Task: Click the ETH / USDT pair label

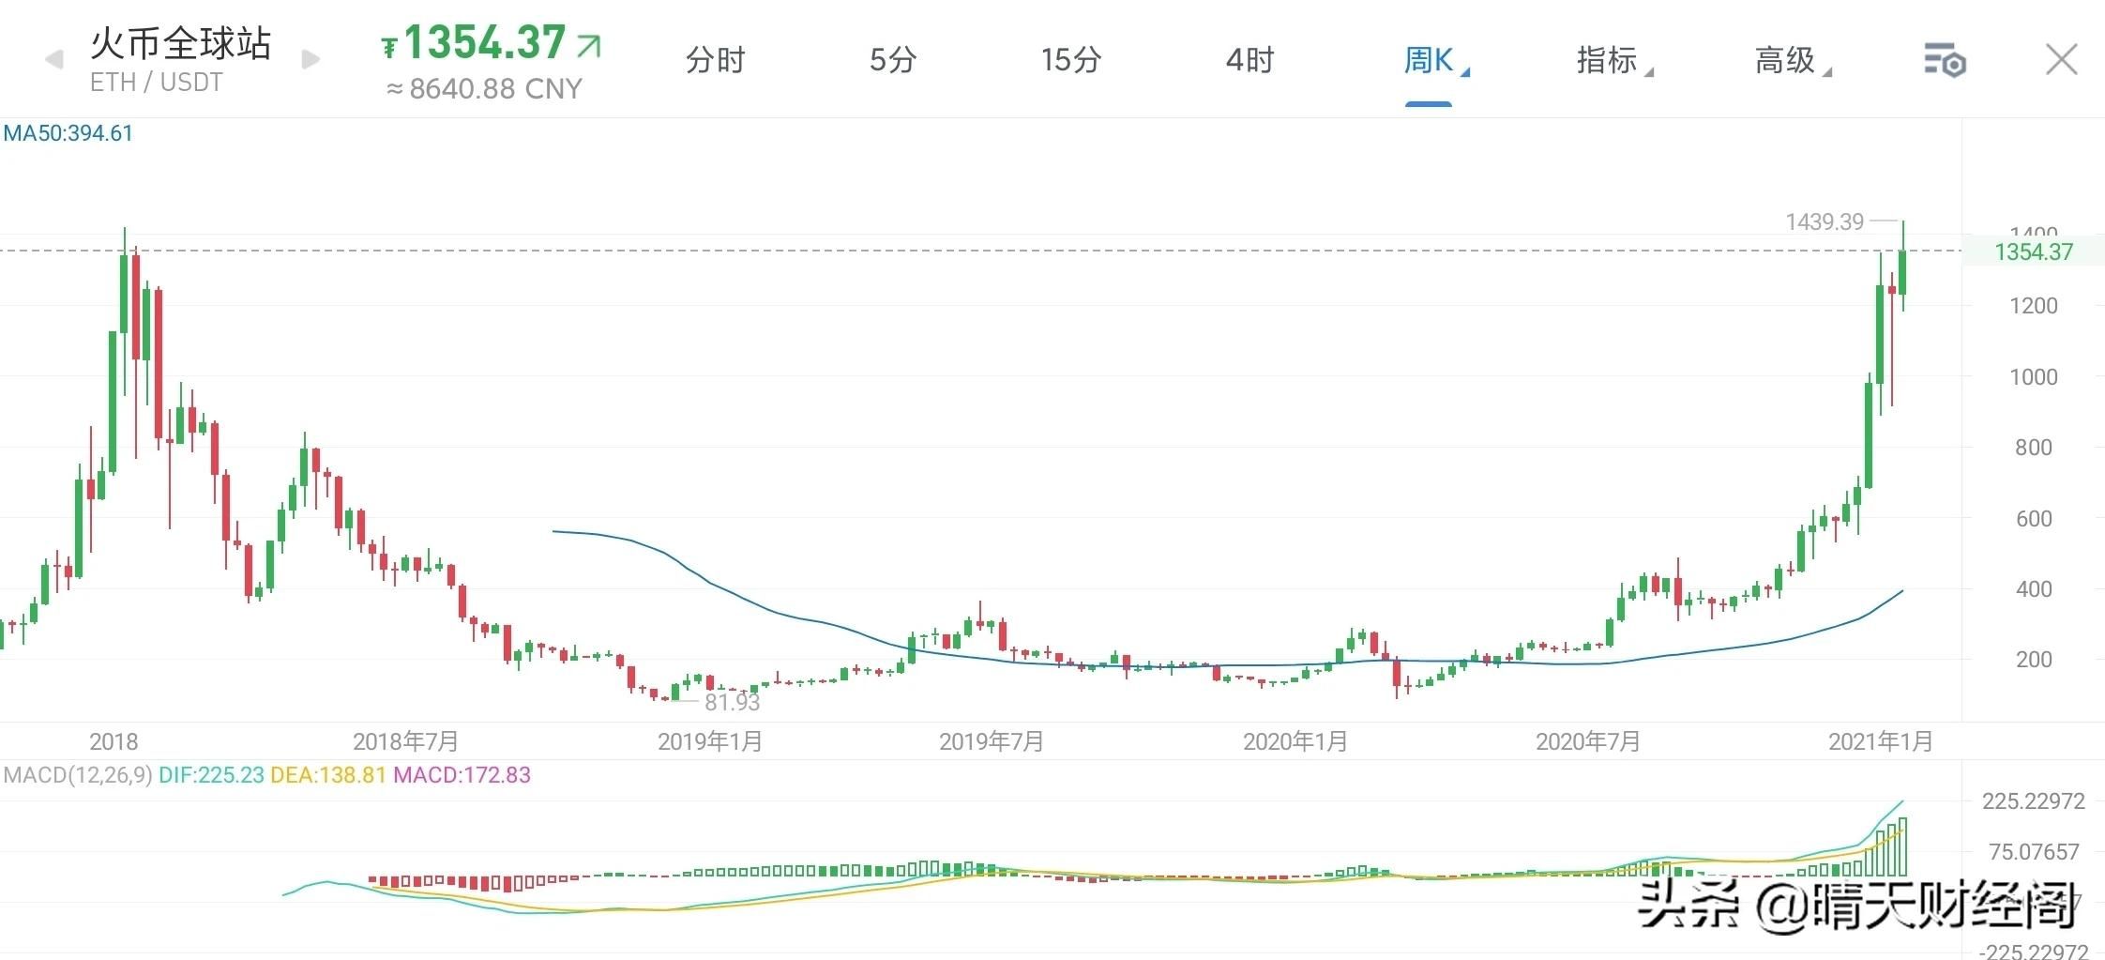Action: click(x=157, y=83)
